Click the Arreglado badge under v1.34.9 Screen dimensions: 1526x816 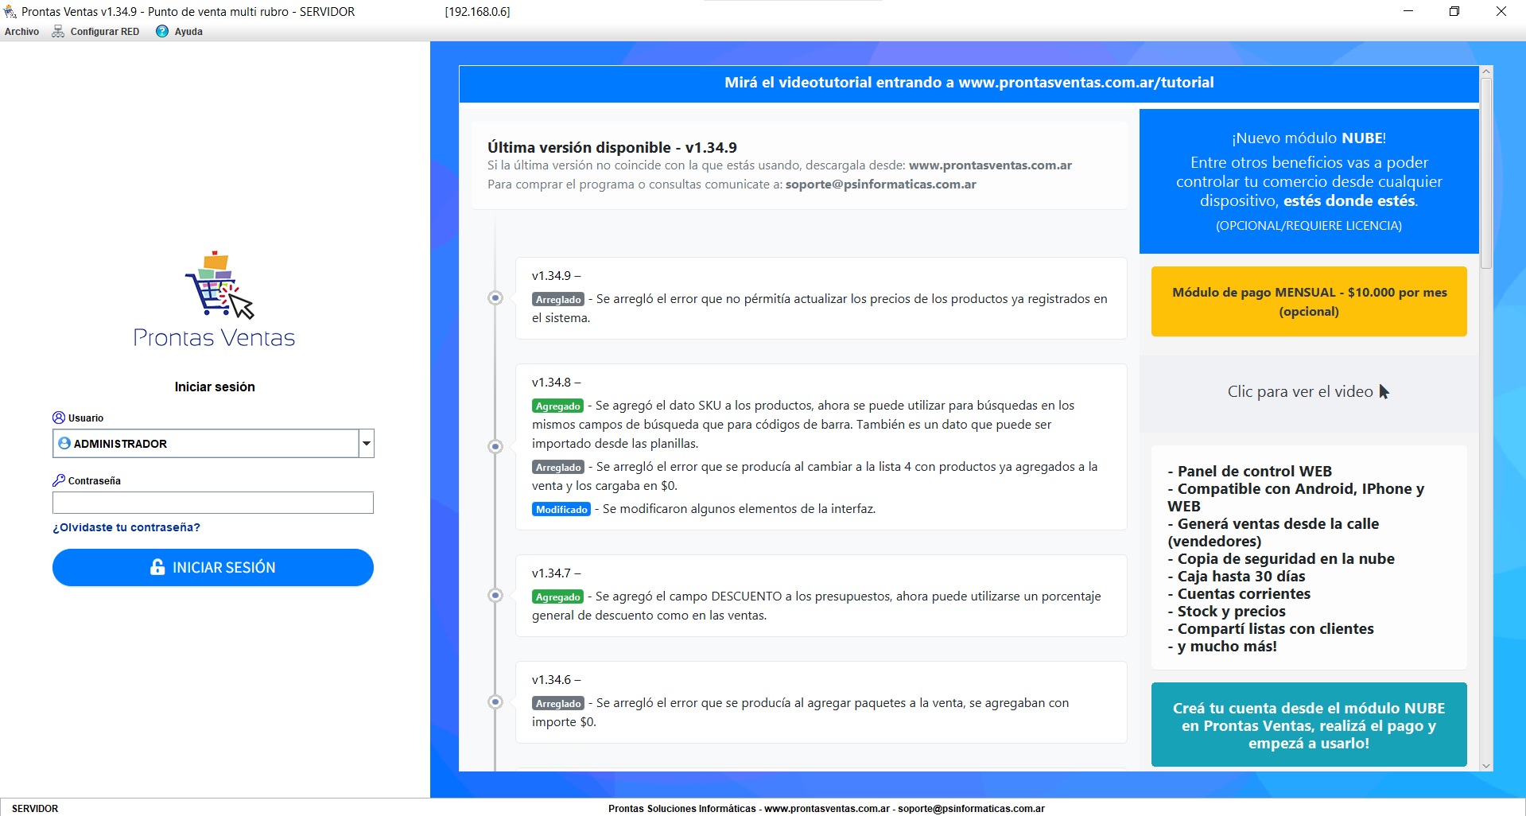pyautogui.click(x=558, y=300)
